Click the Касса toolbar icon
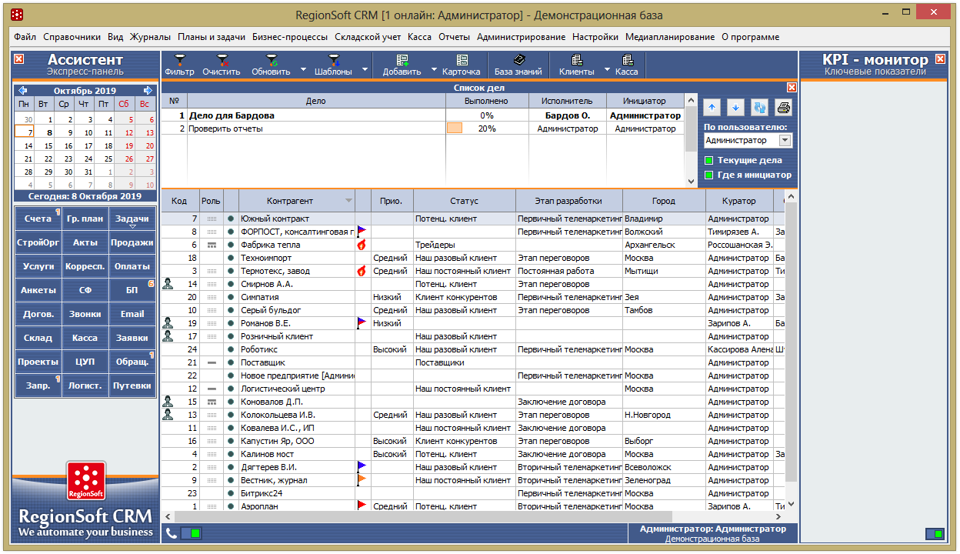The height and width of the screenshot is (554, 960). 627,60
